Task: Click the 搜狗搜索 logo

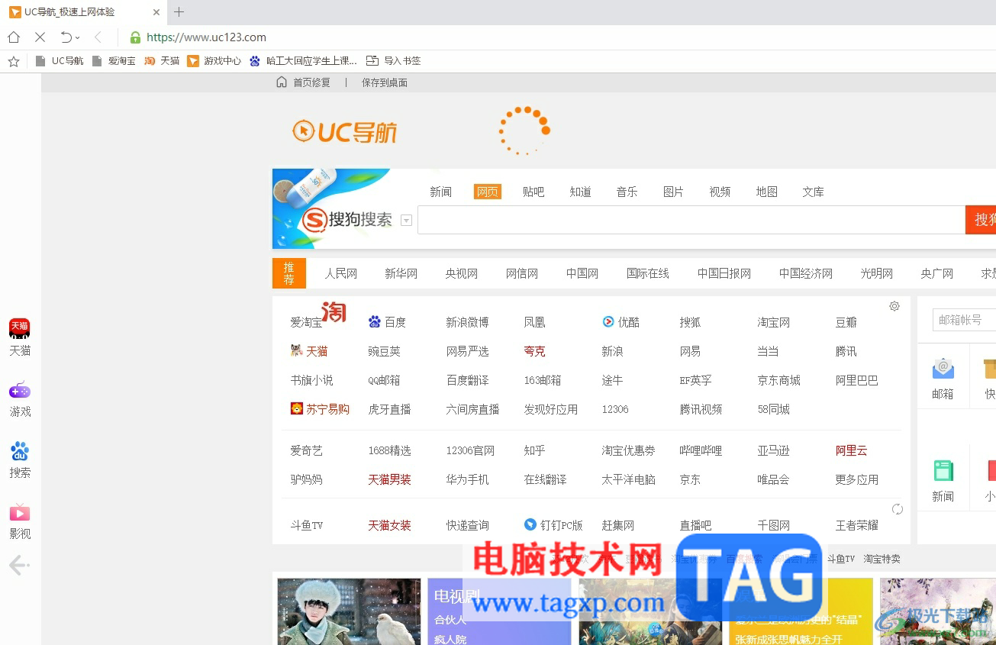Action: (347, 220)
